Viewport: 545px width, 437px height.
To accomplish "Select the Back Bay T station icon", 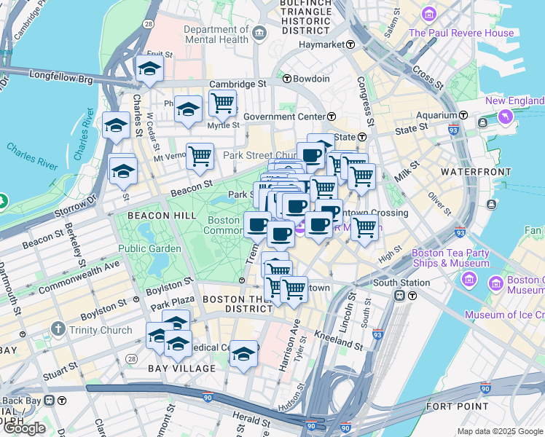I will coord(62,401).
